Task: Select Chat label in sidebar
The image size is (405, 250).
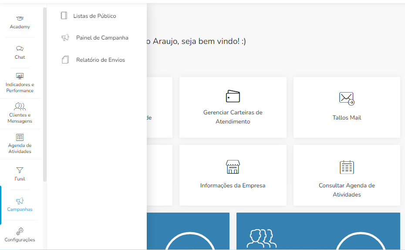Action: pyautogui.click(x=20, y=57)
